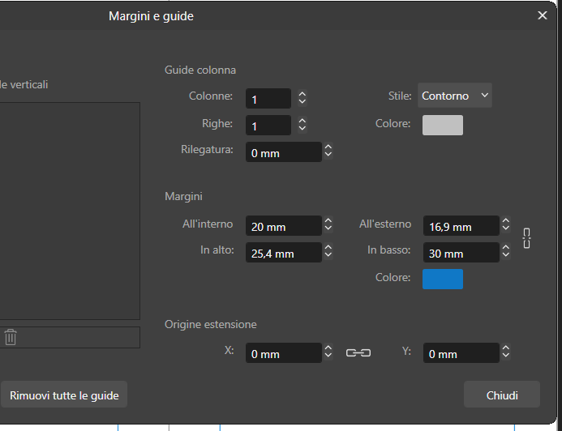
Task: Click the In alto 25,4 mm field
Action: (284, 253)
